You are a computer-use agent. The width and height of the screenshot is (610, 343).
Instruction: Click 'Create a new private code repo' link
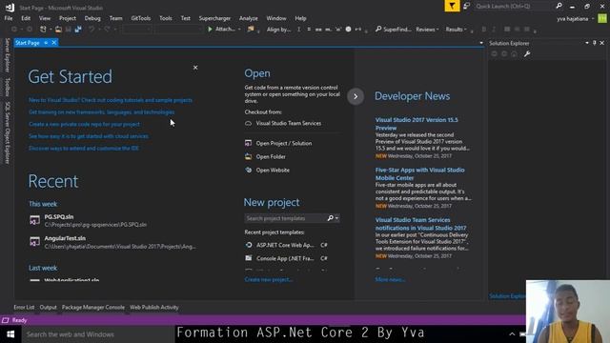tap(85, 124)
